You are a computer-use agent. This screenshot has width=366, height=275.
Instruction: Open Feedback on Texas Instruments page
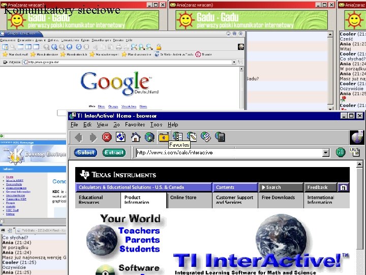point(320,187)
